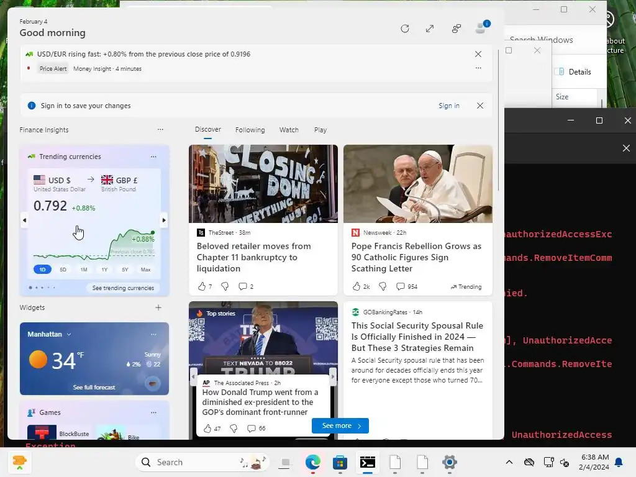This screenshot has height=477, width=636.
Task: Like the Pope Francis article
Action: point(361,286)
